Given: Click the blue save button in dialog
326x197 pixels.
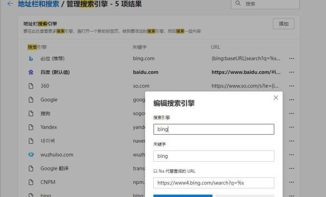Looking at the screenshot, I should coord(183,196).
